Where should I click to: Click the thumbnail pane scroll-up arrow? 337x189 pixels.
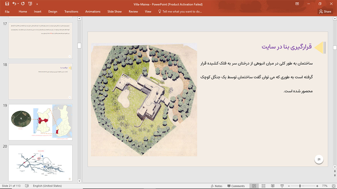79,19
